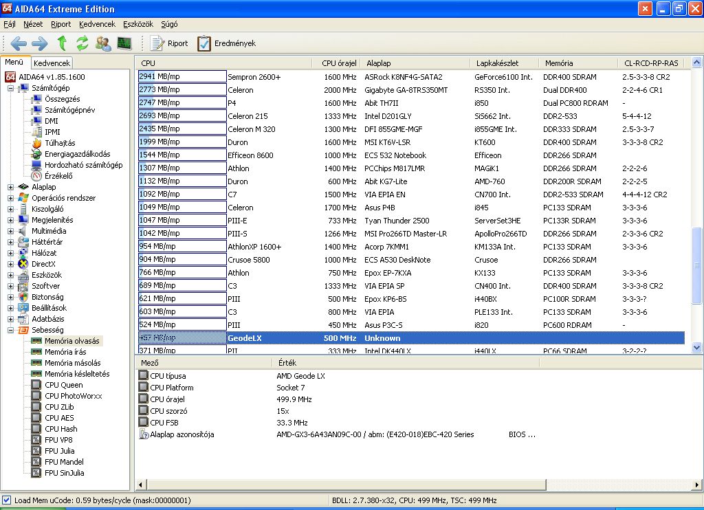704x510 pixels.
Task: Click the green Up arrow icon
Action: pos(62,43)
